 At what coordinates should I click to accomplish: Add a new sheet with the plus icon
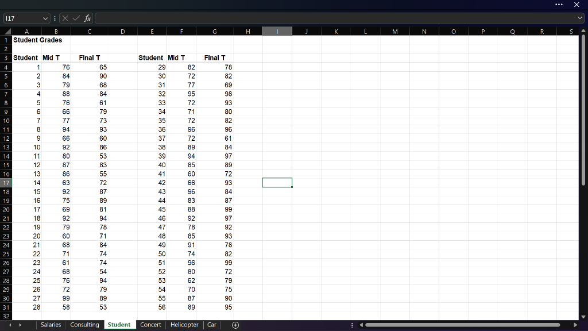235,325
